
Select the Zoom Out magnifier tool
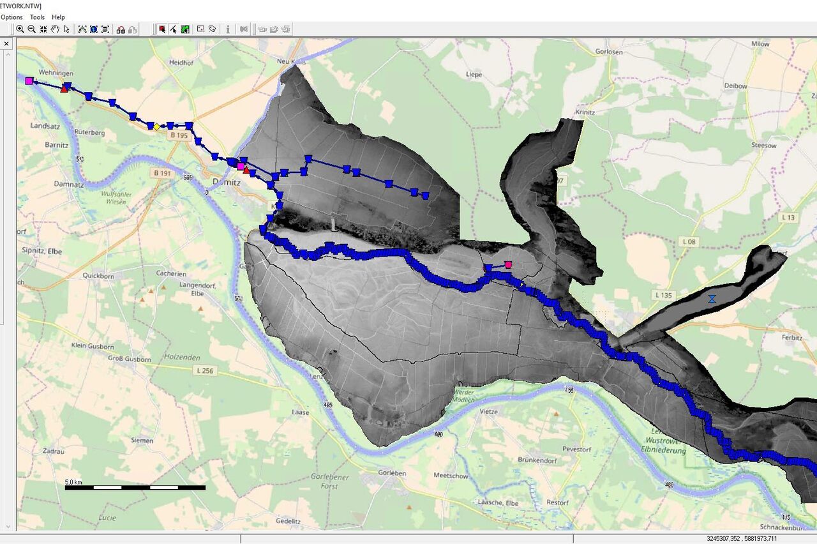pos(31,29)
